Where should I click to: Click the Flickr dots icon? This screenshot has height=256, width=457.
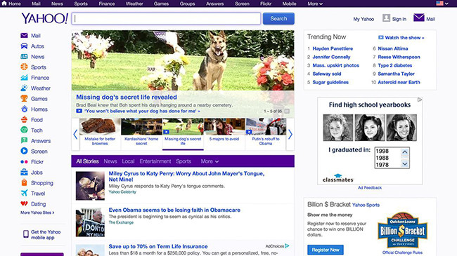[24, 162]
